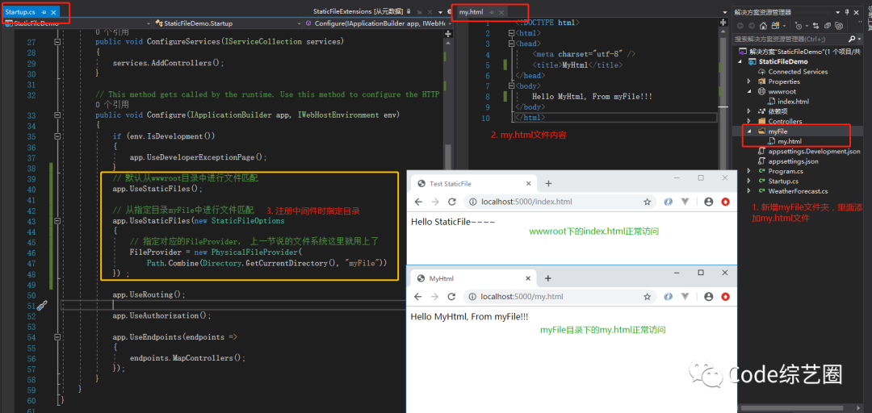The height and width of the screenshot is (413, 872).
Task: Go back in the MyHtml browser window
Action: [x=418, y=297]
